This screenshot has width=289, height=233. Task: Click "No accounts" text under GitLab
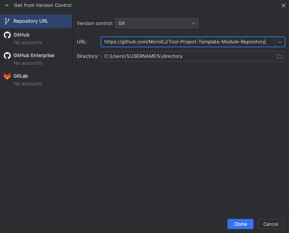tap(28, 84)
